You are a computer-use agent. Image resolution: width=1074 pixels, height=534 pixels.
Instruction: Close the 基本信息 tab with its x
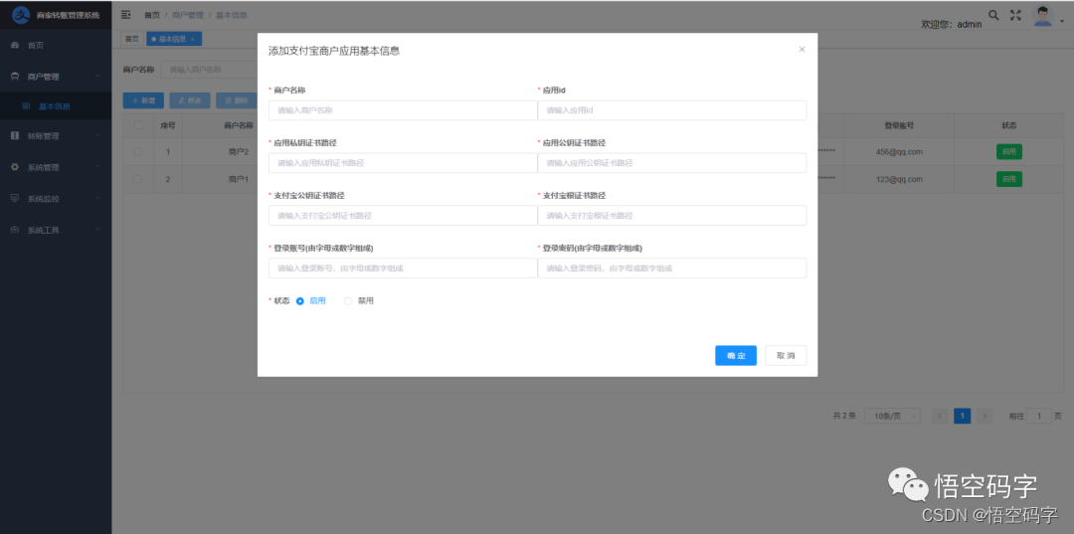[x=193, y=40]
